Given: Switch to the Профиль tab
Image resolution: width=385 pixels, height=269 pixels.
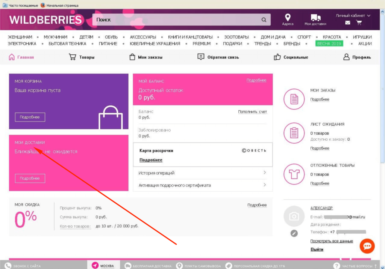Looking at the screenshot, I should pyautogui.click(x=357, y=57).
